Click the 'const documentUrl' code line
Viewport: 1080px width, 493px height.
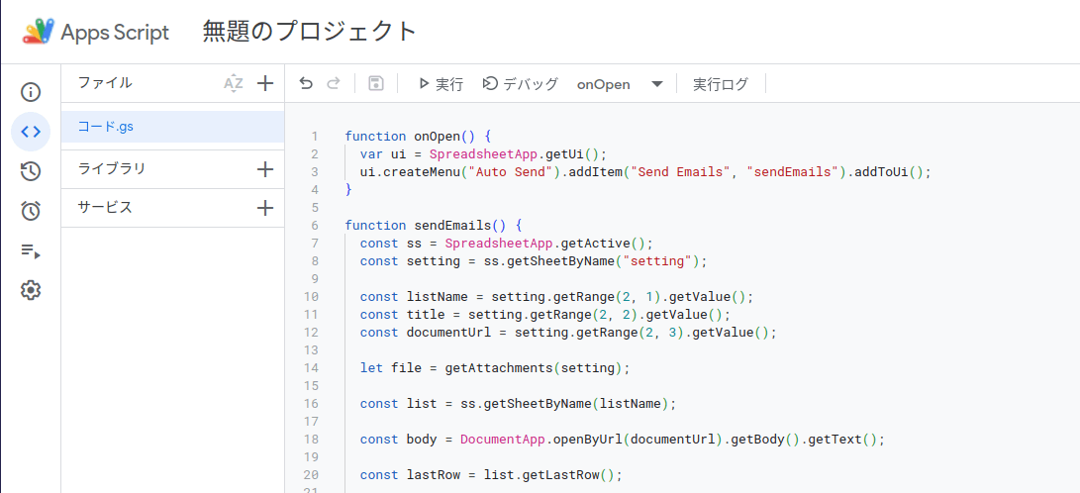(568, 333)
